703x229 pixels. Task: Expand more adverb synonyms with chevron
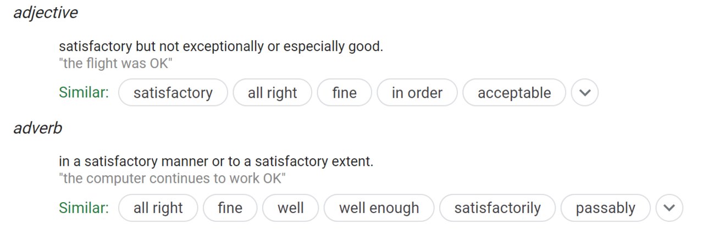click(669, 208)
